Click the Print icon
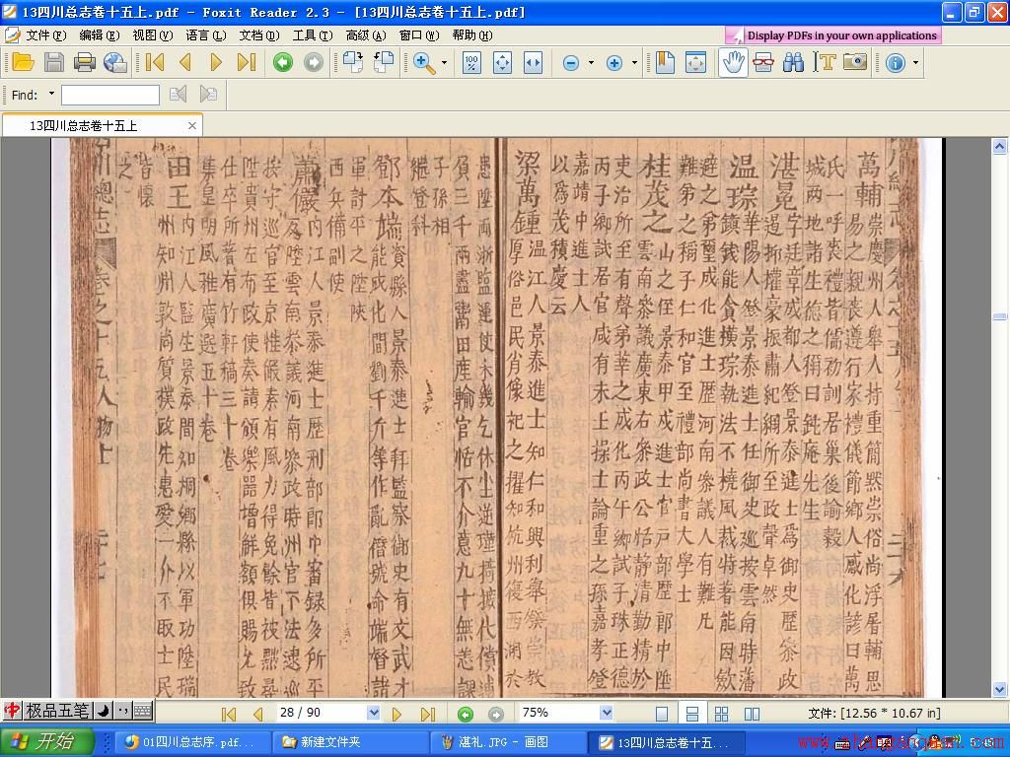This screenshot has height=757, width=1010. (x=85, y=62)
